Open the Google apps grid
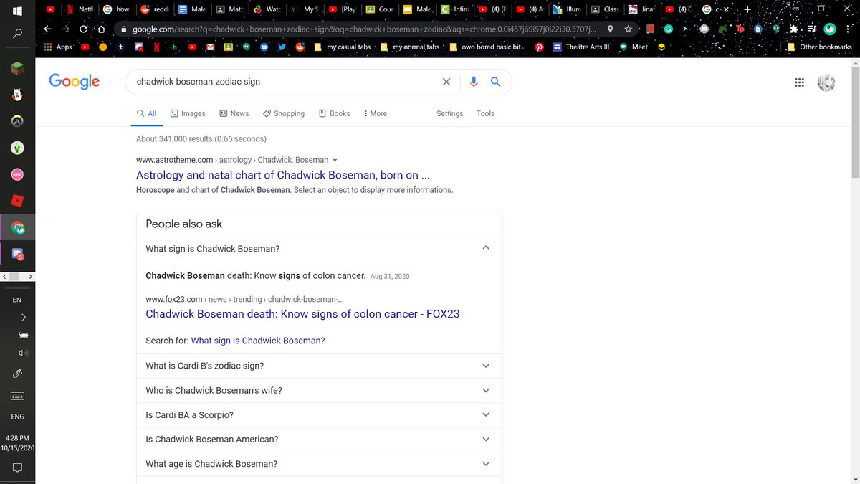The height and width of the screenshot is (484, 860). pyautogui.click(x=800, y=82)
